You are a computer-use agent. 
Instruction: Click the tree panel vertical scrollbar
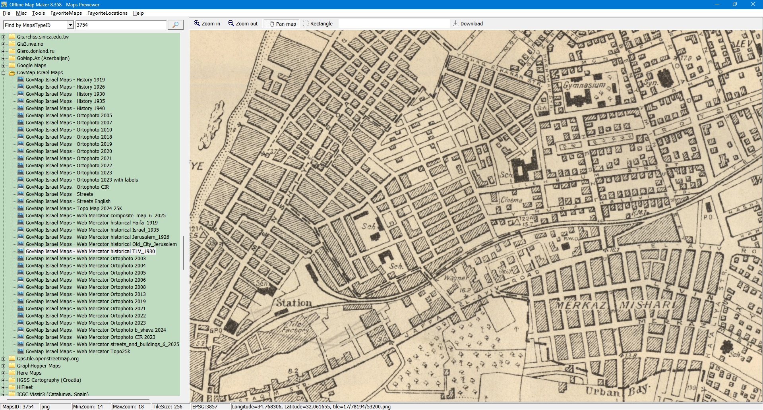pos(183,253)
